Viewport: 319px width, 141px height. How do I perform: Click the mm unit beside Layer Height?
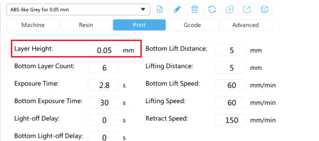tap(129, 51)
